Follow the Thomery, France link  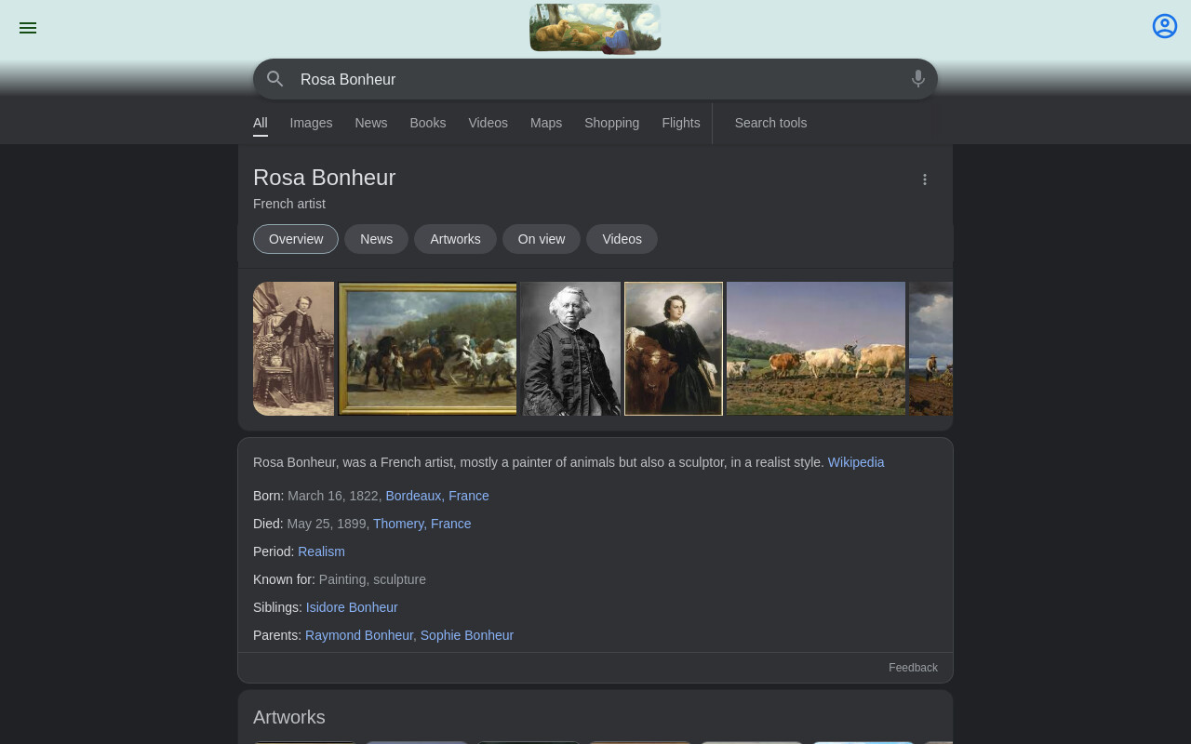pos(422,524)
